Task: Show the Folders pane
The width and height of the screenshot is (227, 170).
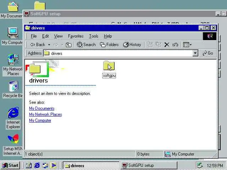Action: [109, 45]
